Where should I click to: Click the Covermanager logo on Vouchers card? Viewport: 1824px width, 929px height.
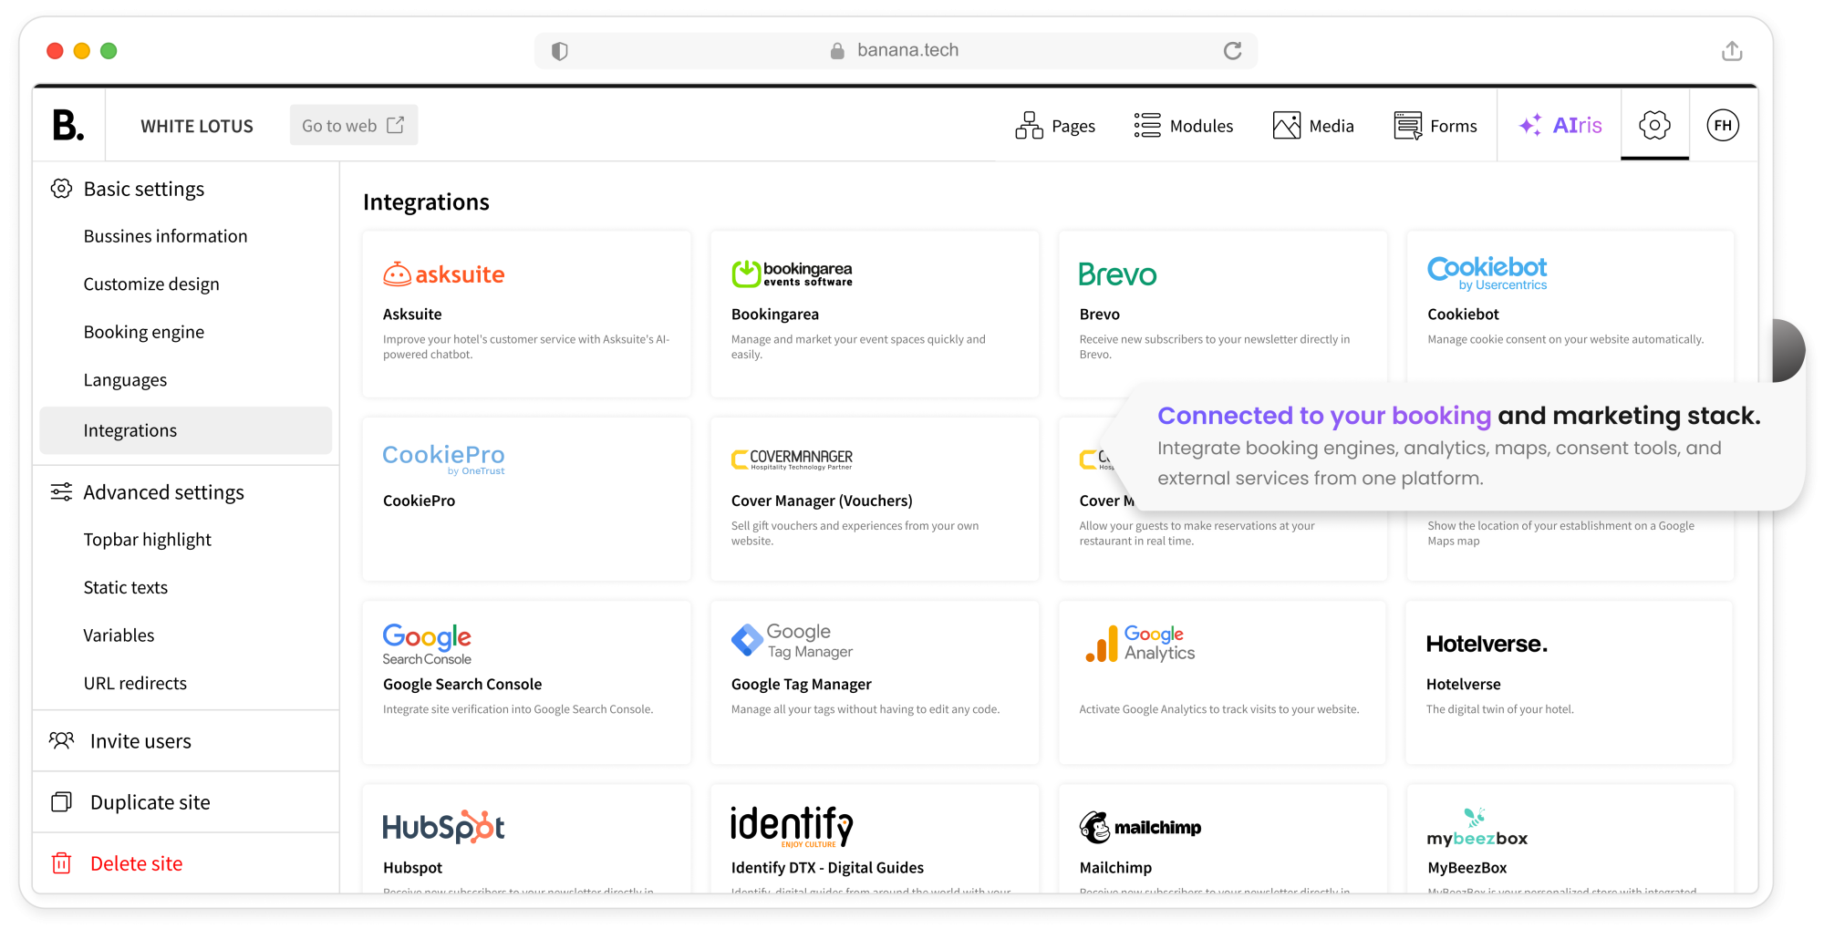pos(792,459)
